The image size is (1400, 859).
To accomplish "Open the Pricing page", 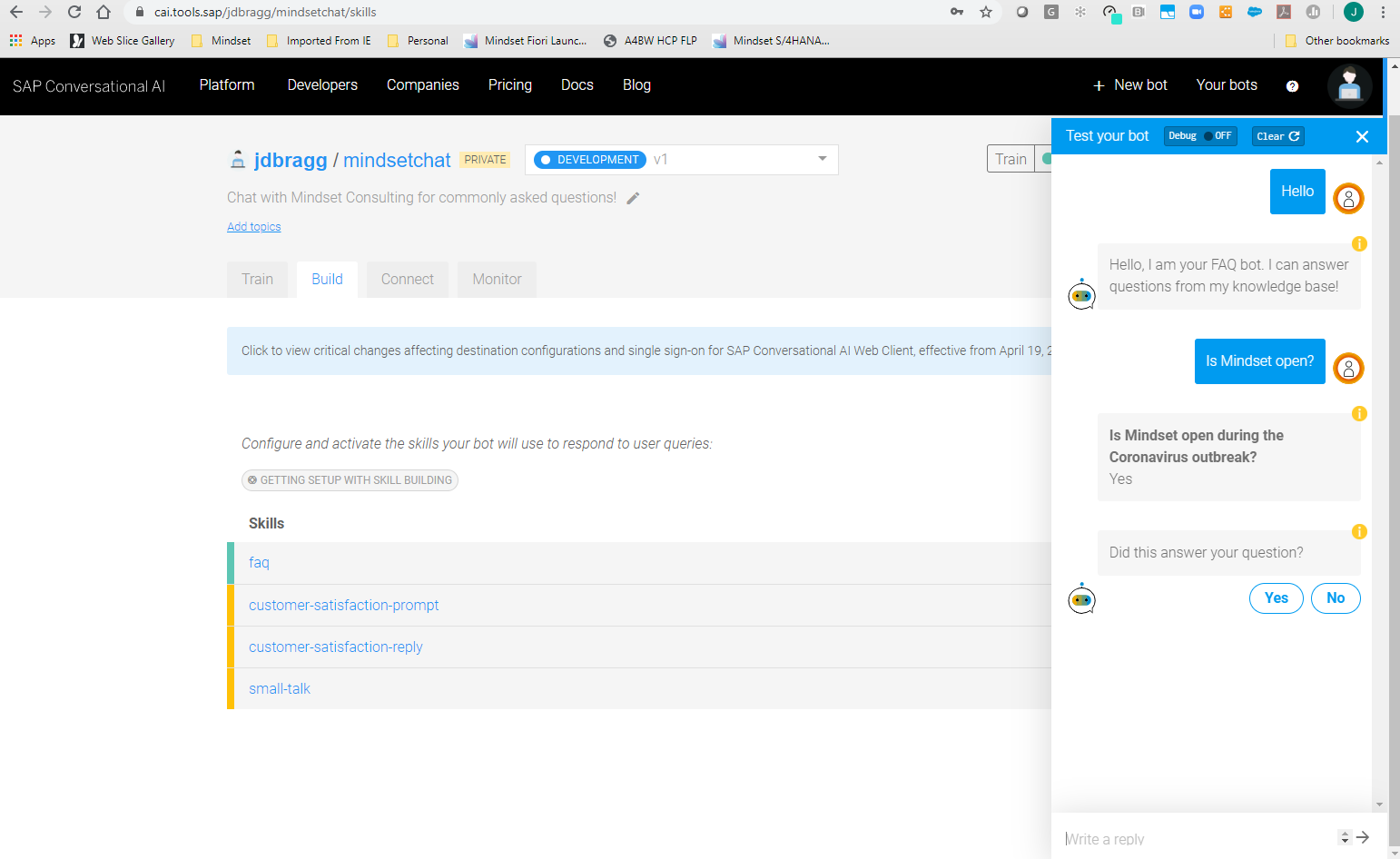I will coord(510,84).
